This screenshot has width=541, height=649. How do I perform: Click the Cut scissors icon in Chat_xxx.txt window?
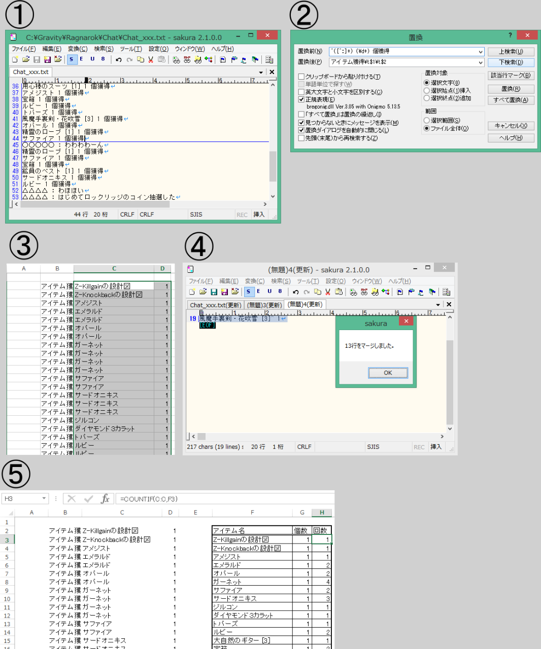[151, 60]
